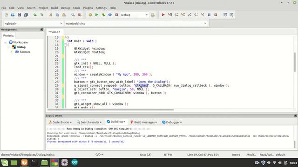Image resolution: width=298 pixels, height=167 pixels.
Task: Save the current file
Action: click(19, 15)
